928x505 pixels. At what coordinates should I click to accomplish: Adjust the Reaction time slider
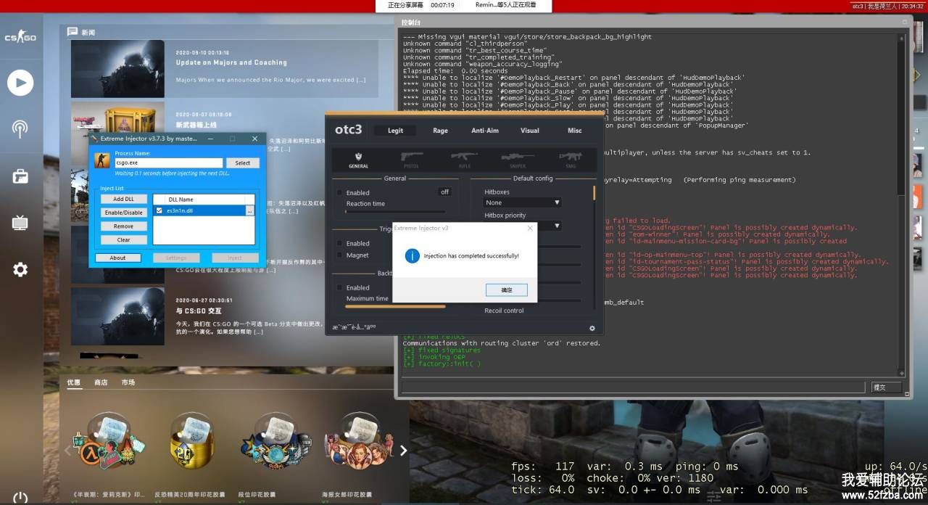[395, 212]
